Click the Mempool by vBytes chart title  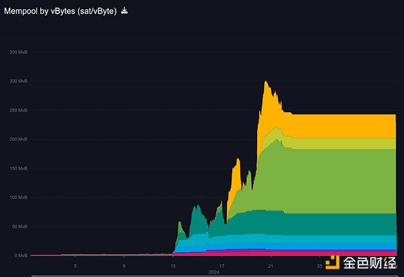(59, 11)
